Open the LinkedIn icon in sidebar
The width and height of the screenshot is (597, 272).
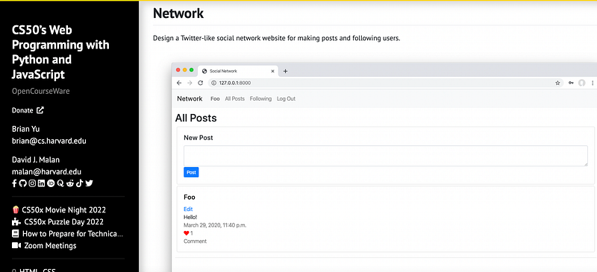tap(41, 183)
